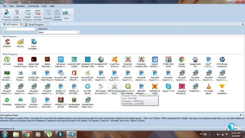Screen dimensions: 245x138
Task: Open the Logs Database toolbar button
Action: pyautogui.click(x=16, y=15)
